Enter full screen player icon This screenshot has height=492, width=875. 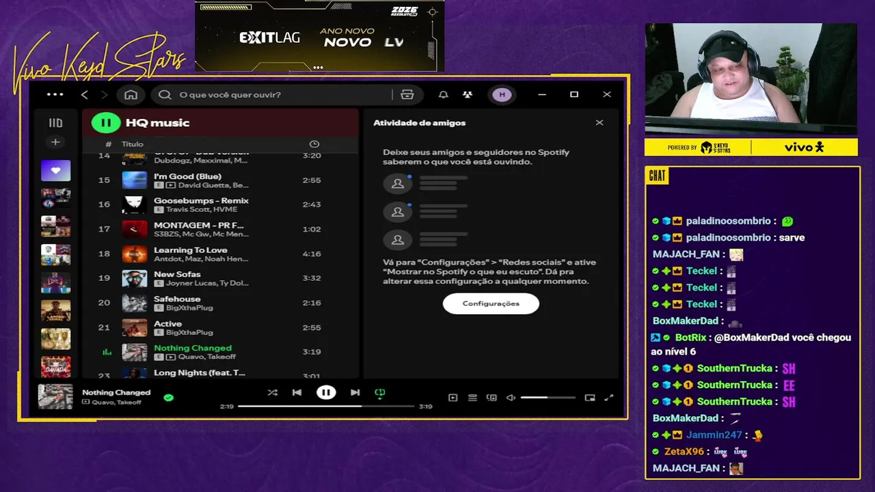click(x=609, y=398)
